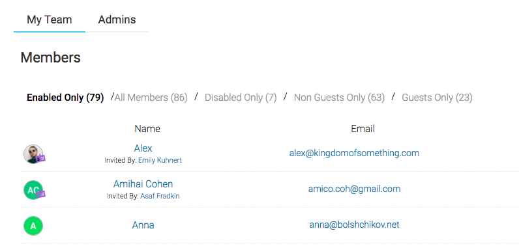Image resolution: width=519 pixels, height=246 pixels.
Task: Click Alex's profile photo avatar
Action: 33,154
